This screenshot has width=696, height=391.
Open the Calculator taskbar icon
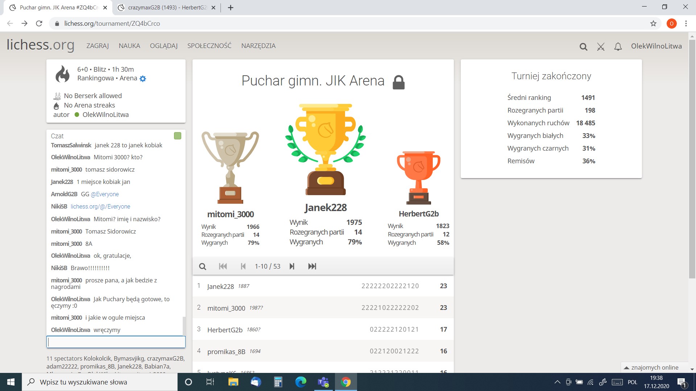pos(278,382)
